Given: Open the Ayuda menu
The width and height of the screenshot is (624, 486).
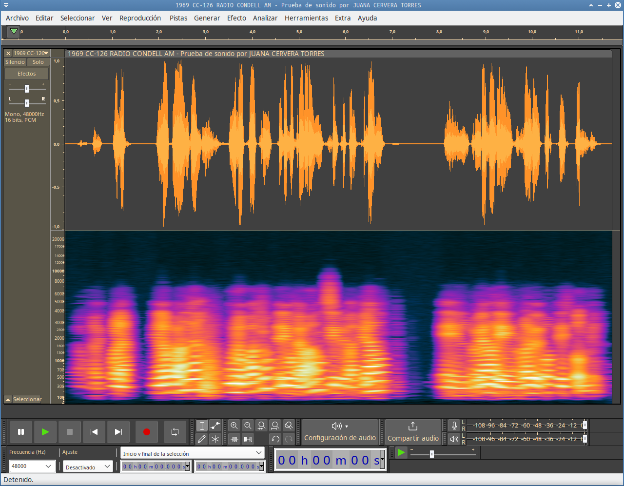Looking at the screenshot, I should coord(368,18).
